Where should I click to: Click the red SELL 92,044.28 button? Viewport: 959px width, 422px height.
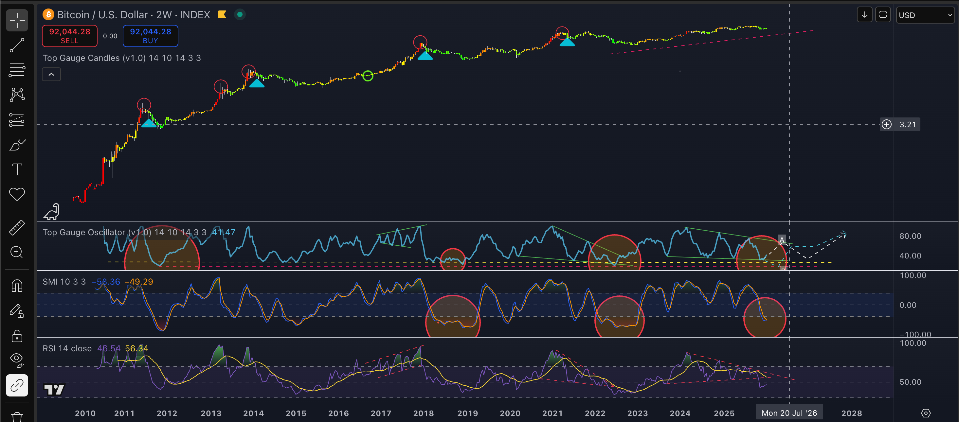click(70, 36)
